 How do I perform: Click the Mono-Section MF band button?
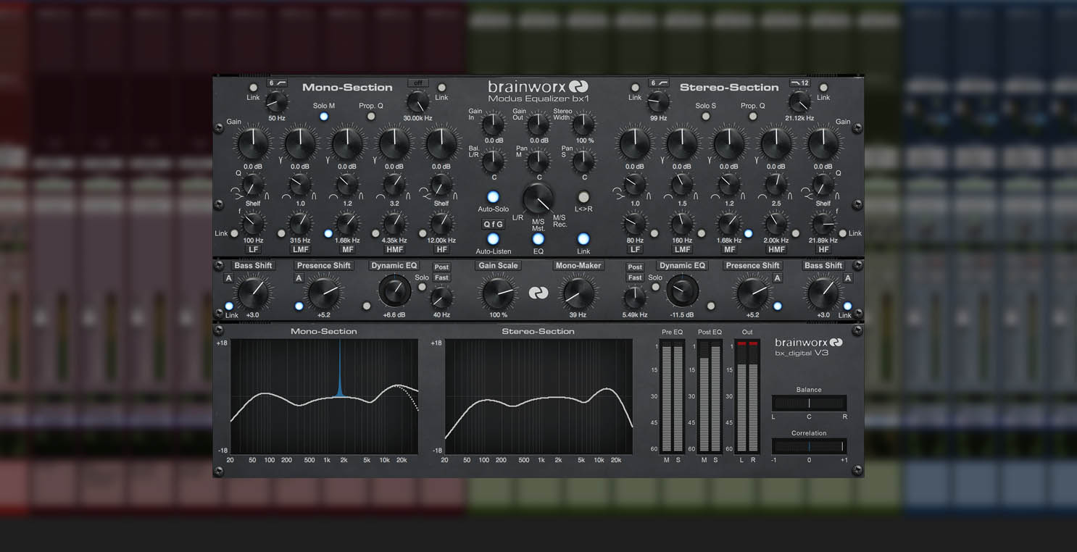[x=347, y=249]
